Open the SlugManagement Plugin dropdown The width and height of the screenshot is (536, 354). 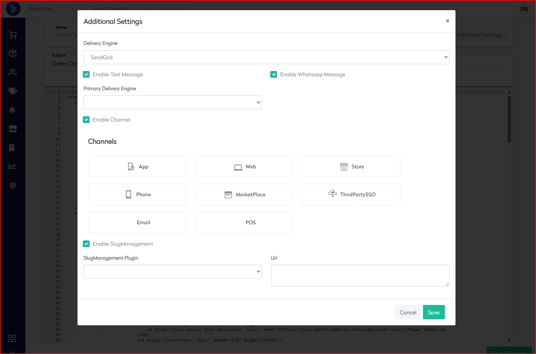[x=172, y=271]
